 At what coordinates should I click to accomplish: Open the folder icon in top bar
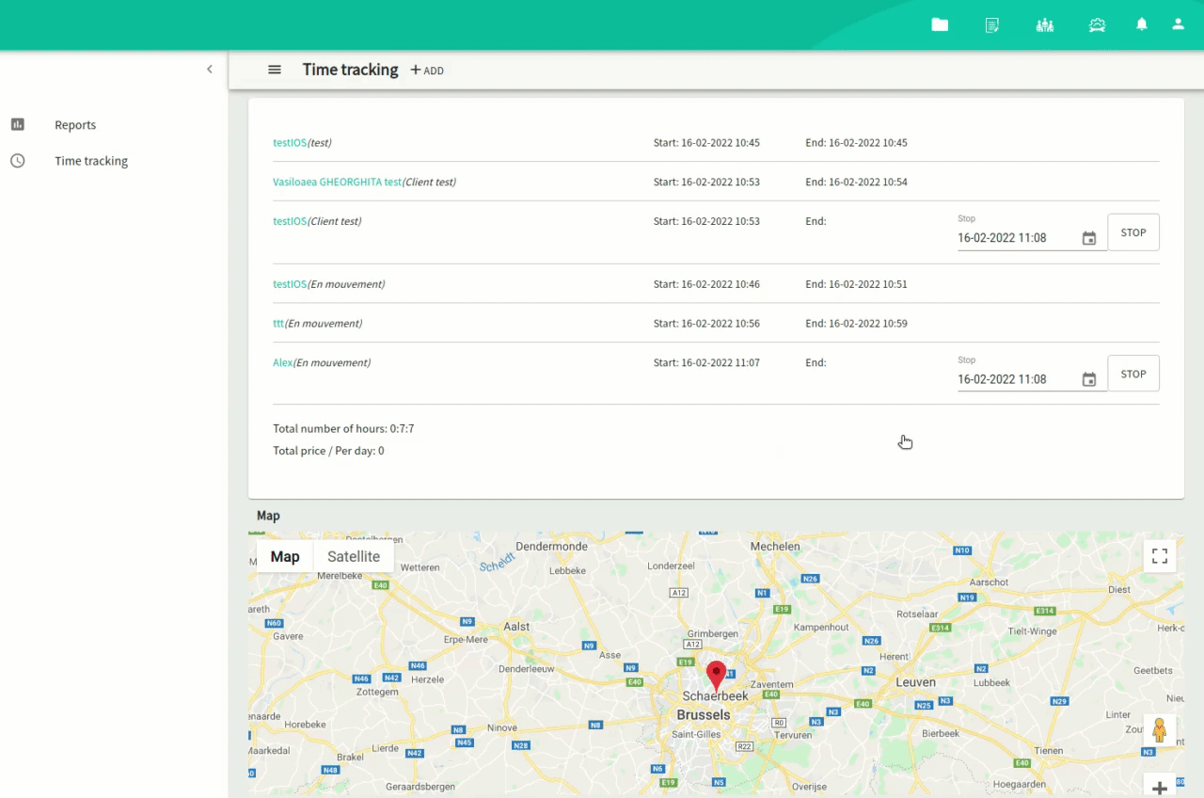pyautogui.click(x=940, y=25)
